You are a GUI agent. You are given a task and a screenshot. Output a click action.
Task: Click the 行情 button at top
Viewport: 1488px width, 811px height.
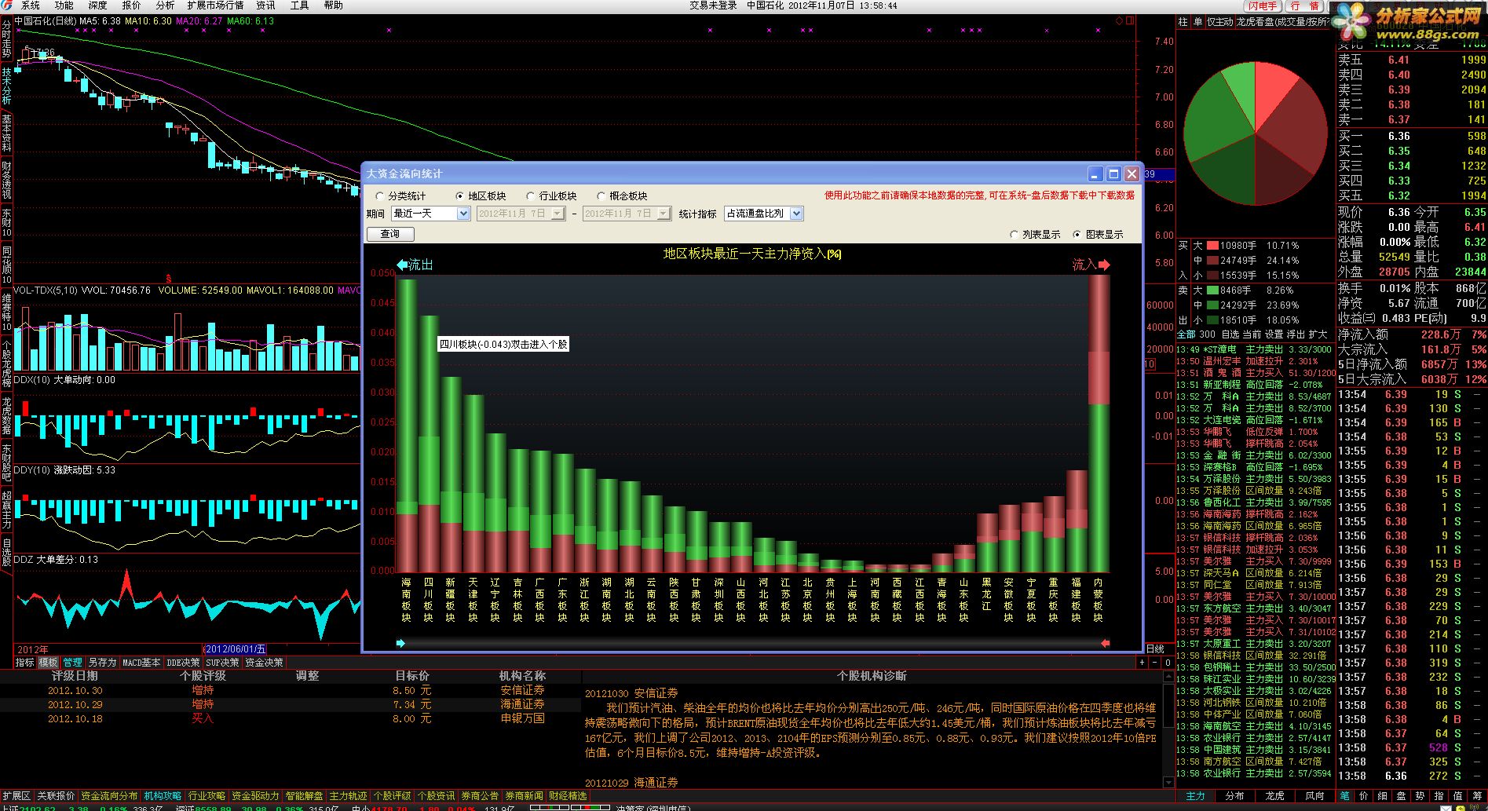1305,5
